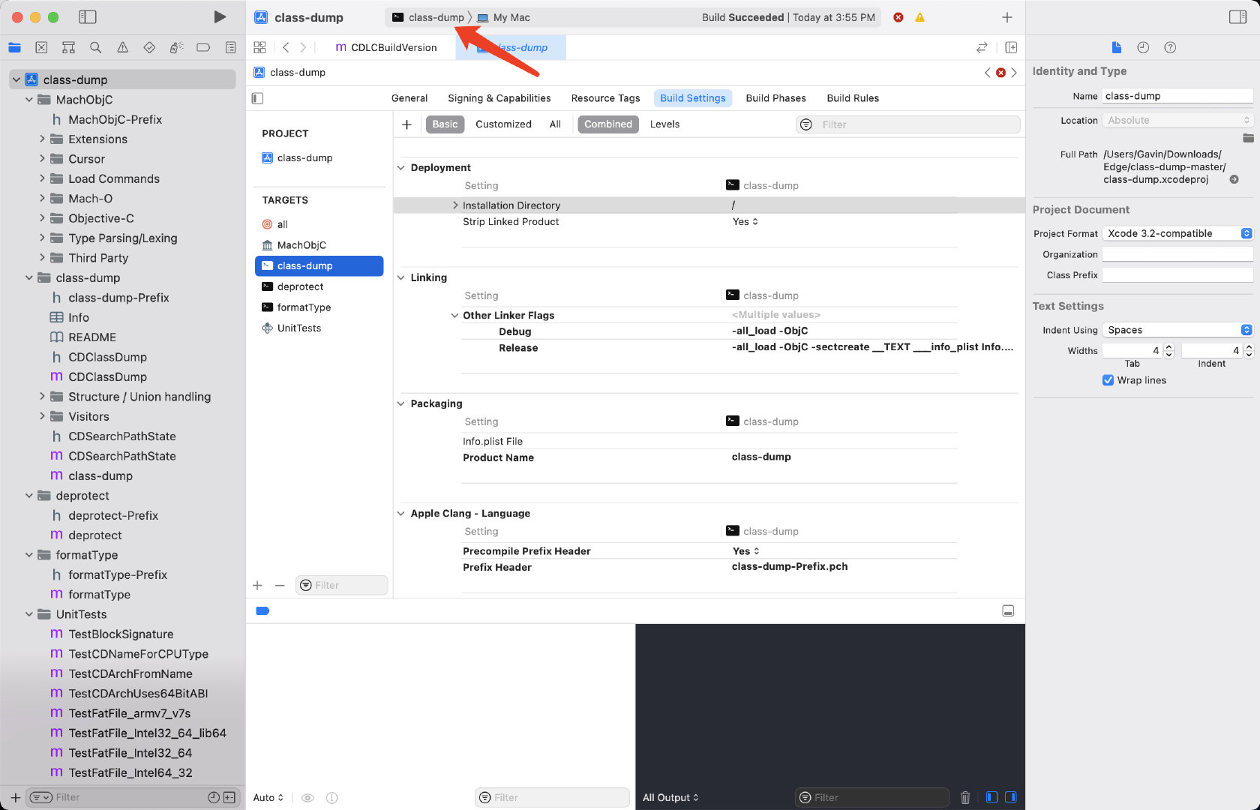1260x810 pixels.
Task: Toggle the navigator sidebar visibility
Action: tap(88, 16)
